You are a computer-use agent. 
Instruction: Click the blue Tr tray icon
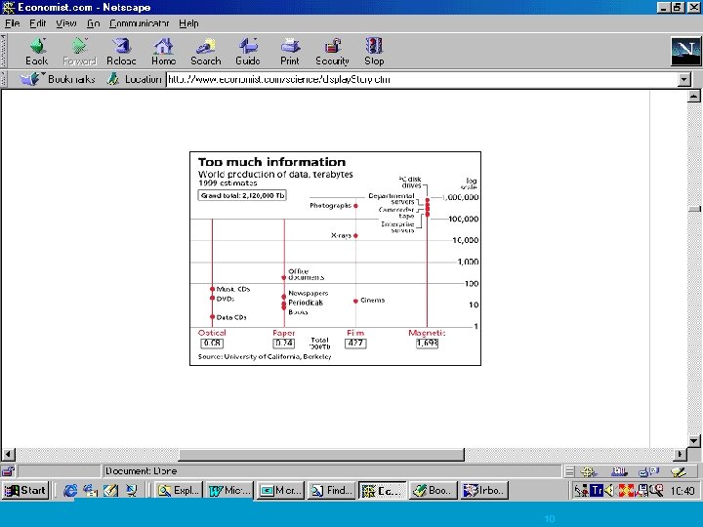[597, 491]
